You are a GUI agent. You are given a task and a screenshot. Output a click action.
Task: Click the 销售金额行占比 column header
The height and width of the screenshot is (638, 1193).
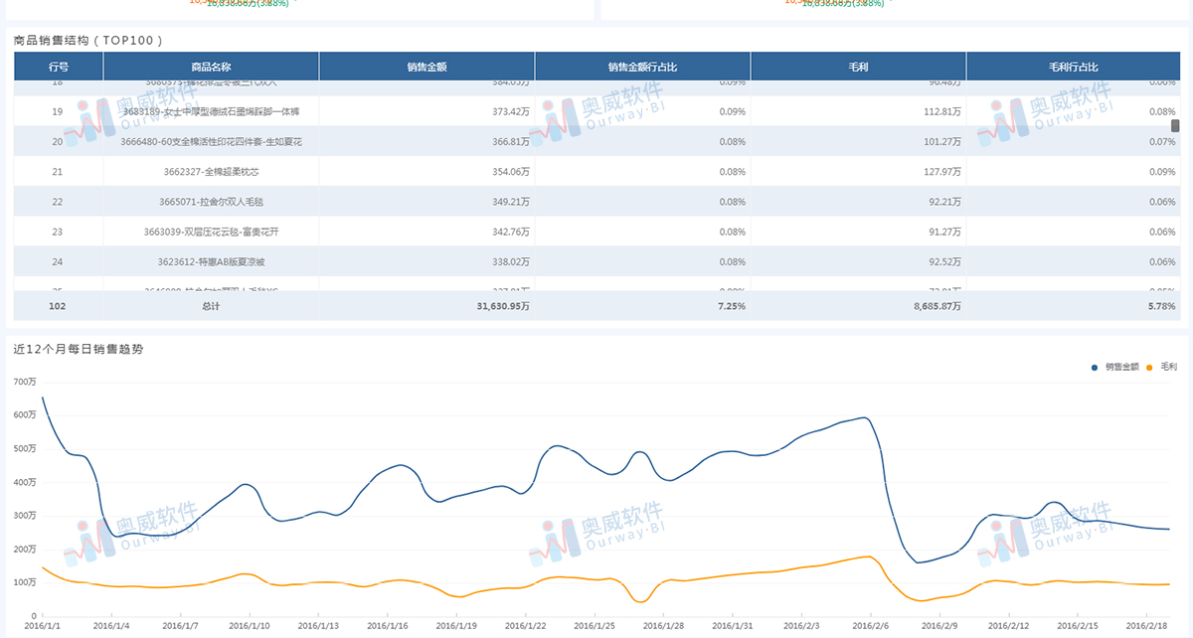(x=642, y=67)
